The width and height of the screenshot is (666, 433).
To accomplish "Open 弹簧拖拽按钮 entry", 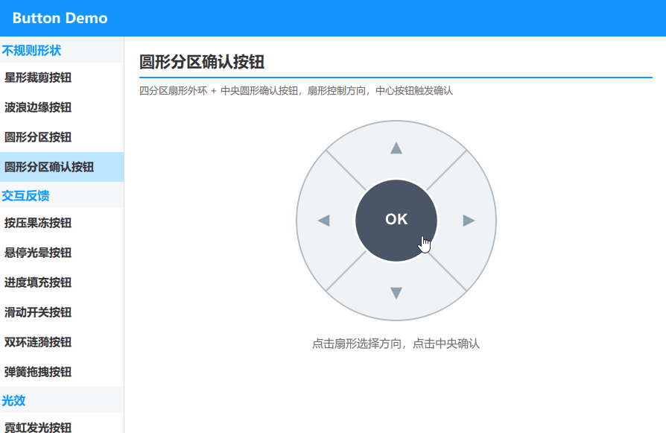I will tap(62, 372).
